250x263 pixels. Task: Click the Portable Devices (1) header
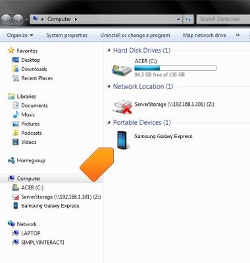[x=142, y=122]
